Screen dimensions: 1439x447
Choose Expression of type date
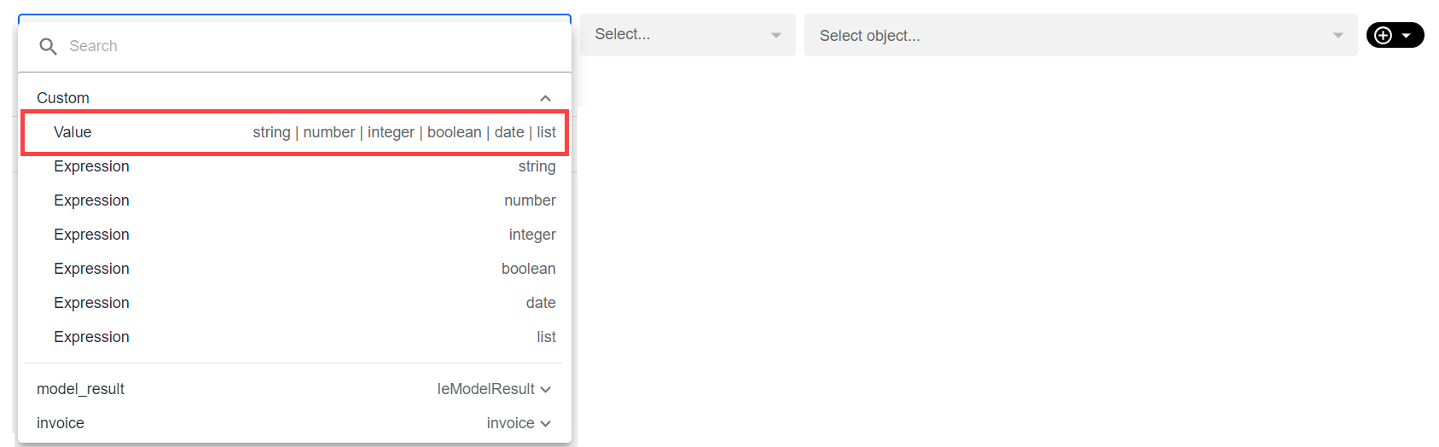coord(294,303)
